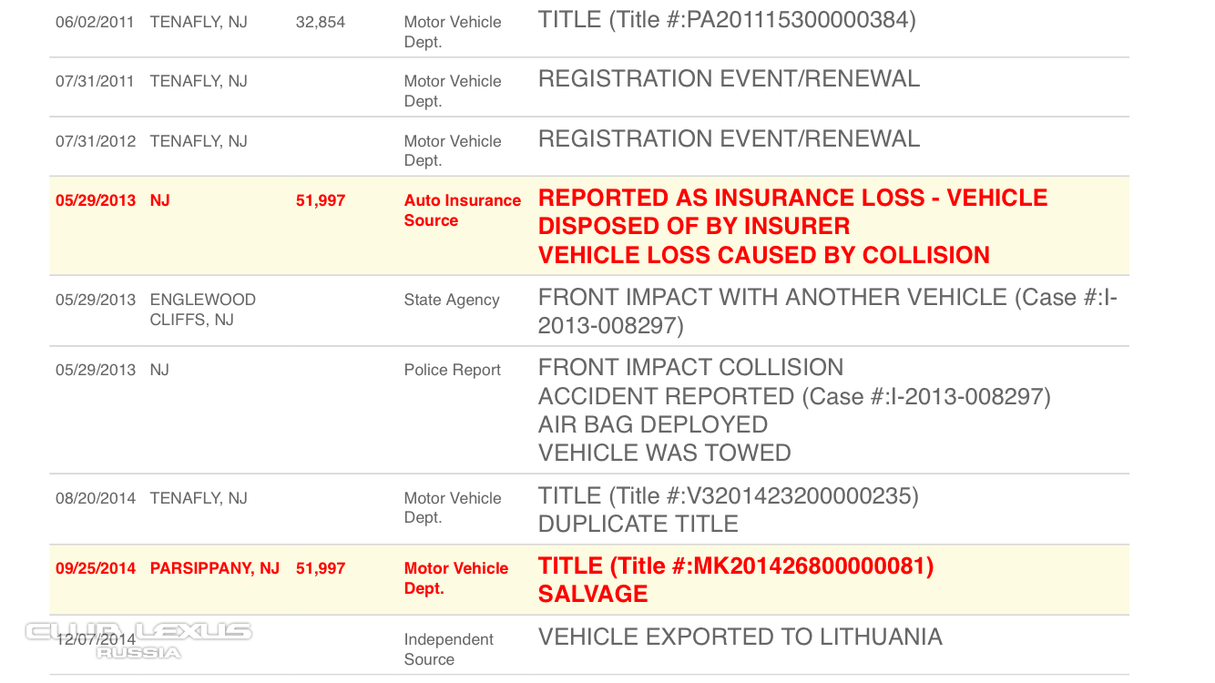Select the 06/02/2011 date cell
This screenshot has width=1215, height=683.
pos(95,22)
